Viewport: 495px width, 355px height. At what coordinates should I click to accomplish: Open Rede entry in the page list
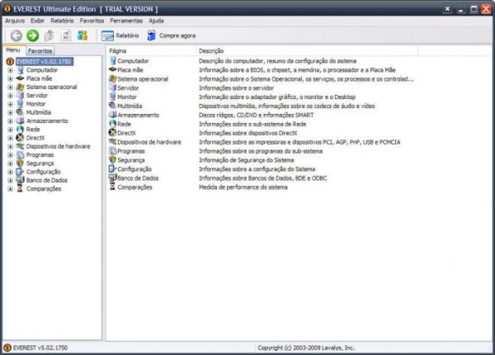124,124
